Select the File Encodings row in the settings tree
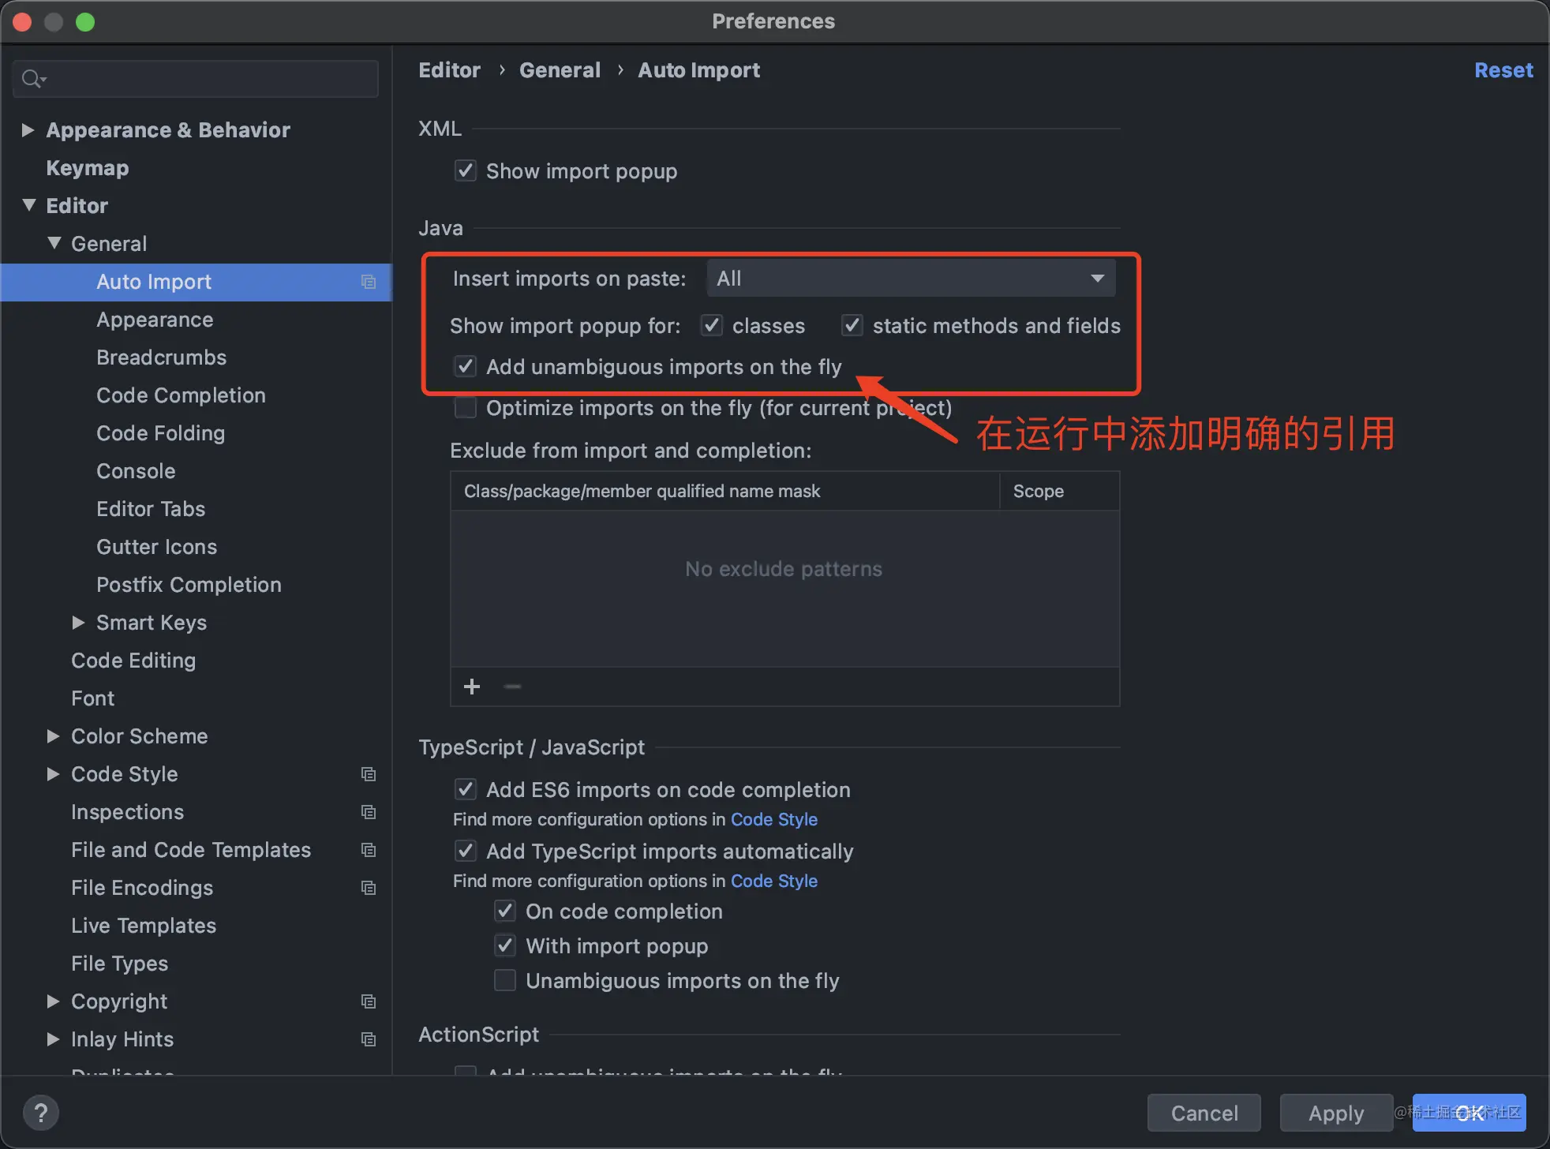 click(196, 888)
